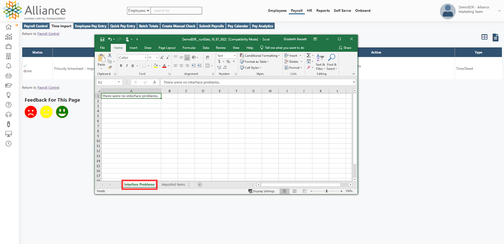Open the Excel File menu
Screen dimensions: 504x244
102,48
